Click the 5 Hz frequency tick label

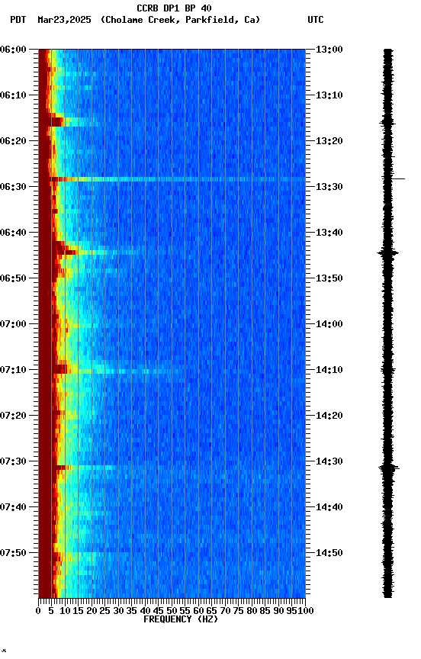coord(51,611)
